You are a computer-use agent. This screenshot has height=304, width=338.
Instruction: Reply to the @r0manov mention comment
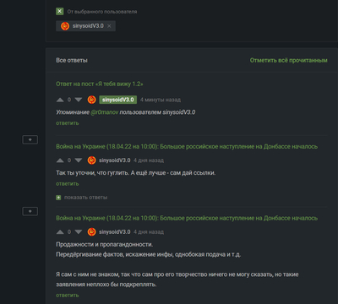(x=68, y=123)
